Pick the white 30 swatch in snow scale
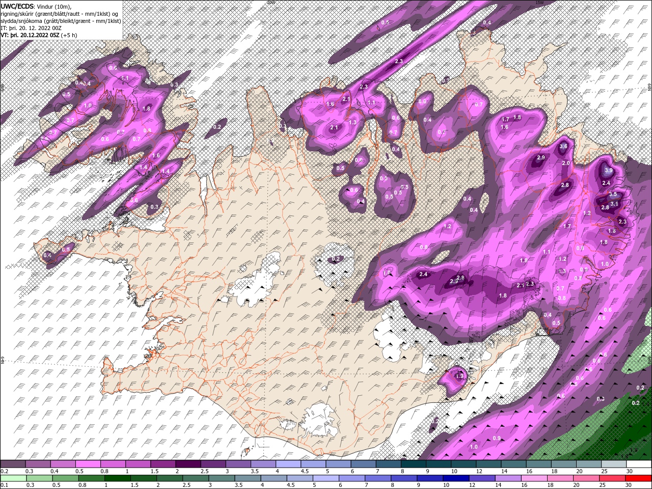 pyautogui.click(x=639, y=464)
